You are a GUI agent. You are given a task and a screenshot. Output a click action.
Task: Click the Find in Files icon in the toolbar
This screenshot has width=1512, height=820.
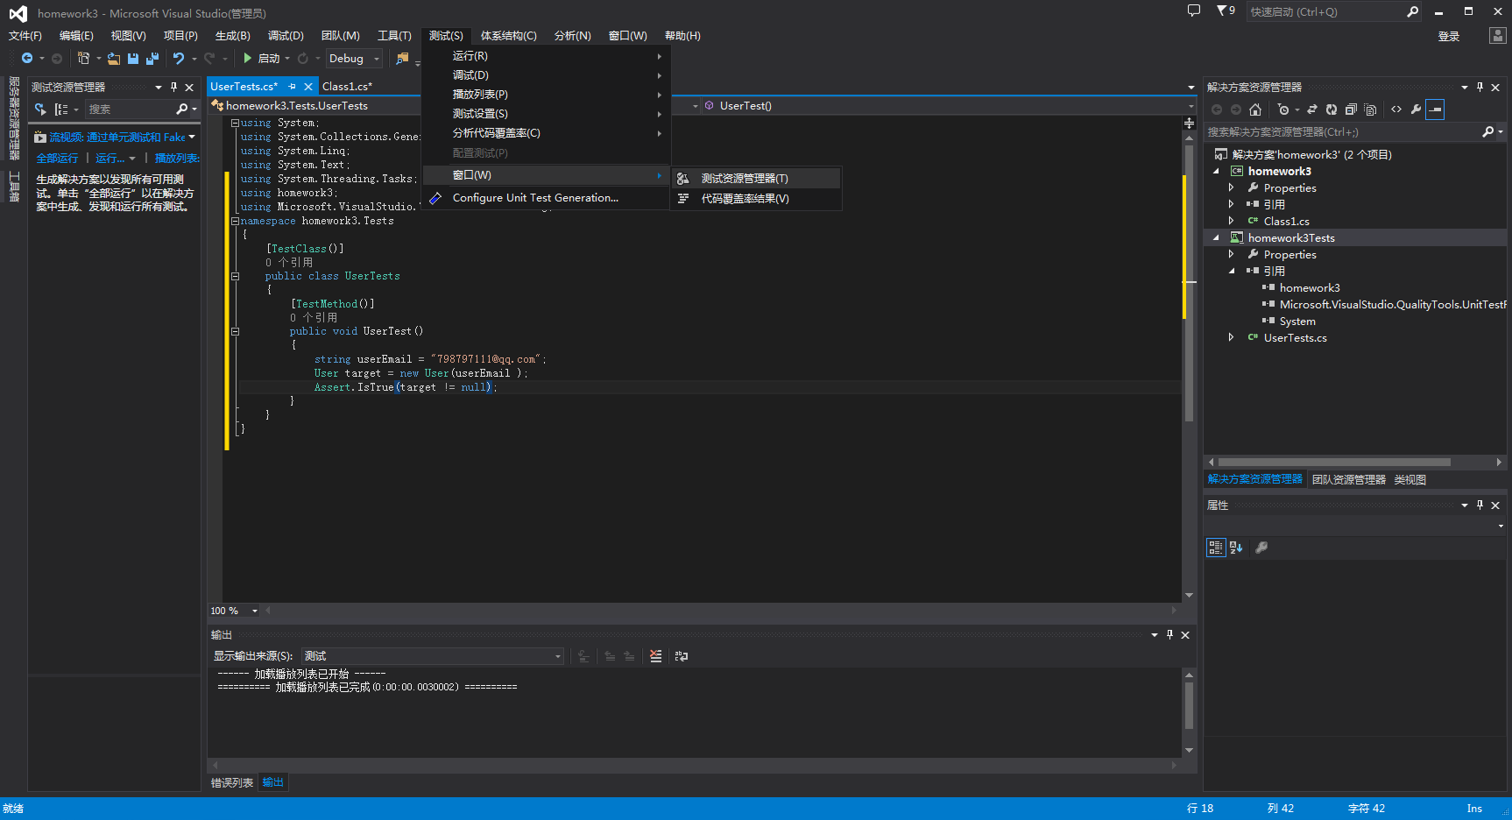pos(402,59)
